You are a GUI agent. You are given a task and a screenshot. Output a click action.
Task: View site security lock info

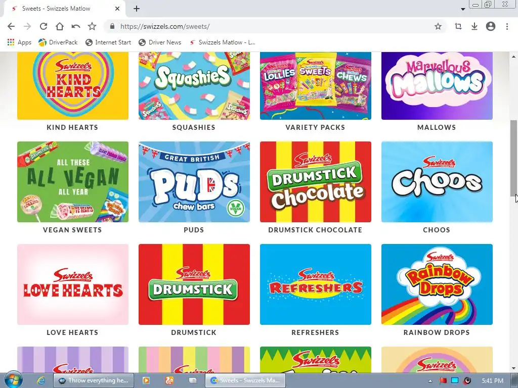112,26
